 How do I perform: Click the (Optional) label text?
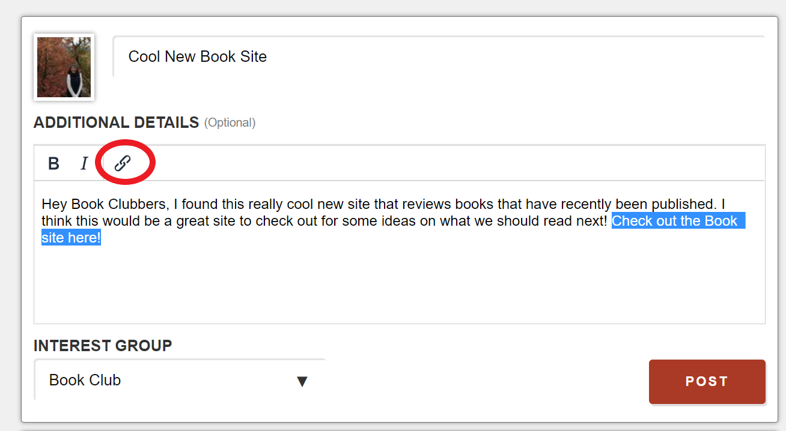[230, 123]
